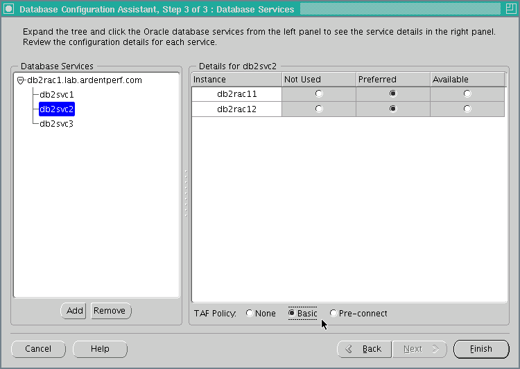Click Finish to complete configuration
This screenshot has width=520, height=369.
tap(480, 349)
